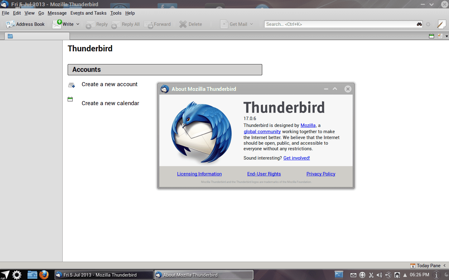
Task: Open the Address Book
Action: click(25, 24)
